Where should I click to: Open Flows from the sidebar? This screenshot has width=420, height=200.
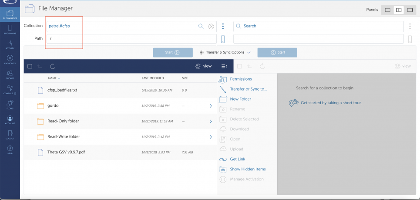(10, 105)
